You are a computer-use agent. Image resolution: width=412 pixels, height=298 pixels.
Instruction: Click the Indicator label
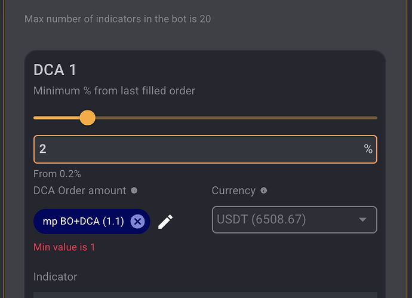pyautogui.click(x=55, y=277)
